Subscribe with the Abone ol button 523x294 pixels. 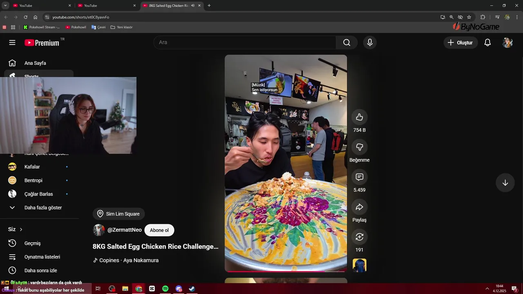tap(159, 230)
